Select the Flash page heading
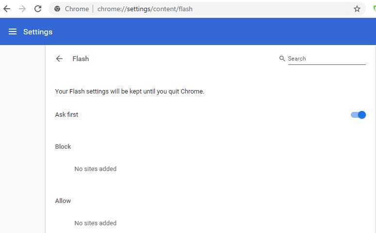The width and height of the screenshot is (376, 233). tap(81, 59)
